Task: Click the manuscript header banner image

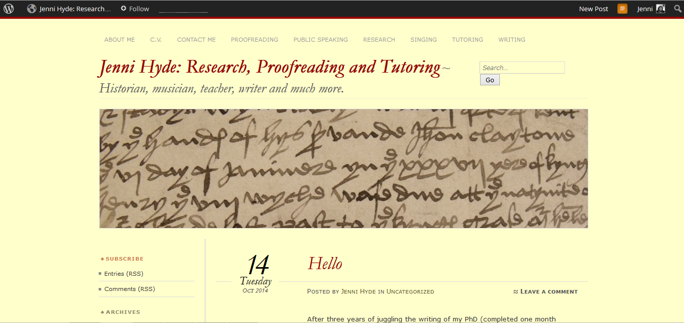Action: point(343,168)
